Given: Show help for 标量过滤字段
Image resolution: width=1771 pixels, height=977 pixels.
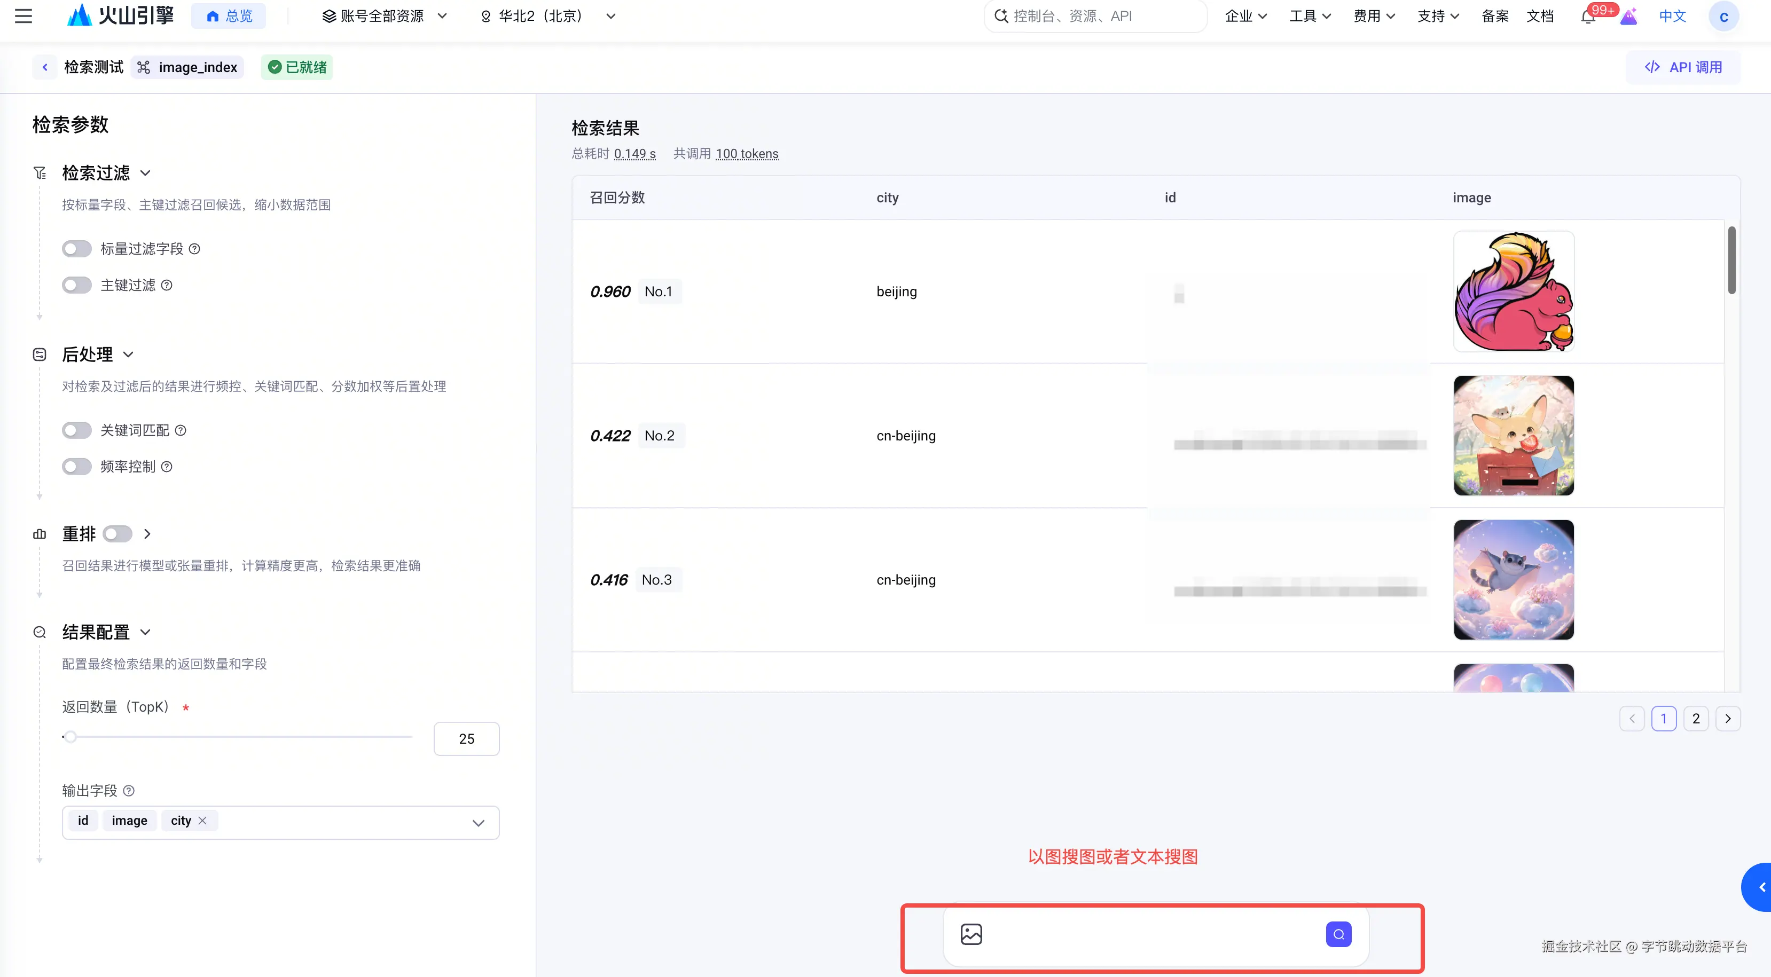Looking at the screenshot, I should 194,249.
